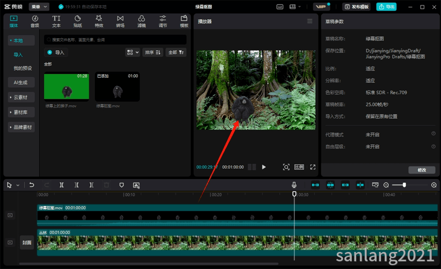441x269 pixels.
Task: Click the 发布模板 publish template button
Action: [x=356, y=7]
